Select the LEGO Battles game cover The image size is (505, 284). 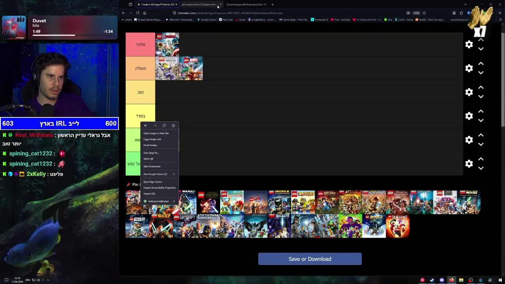[303, 202]
